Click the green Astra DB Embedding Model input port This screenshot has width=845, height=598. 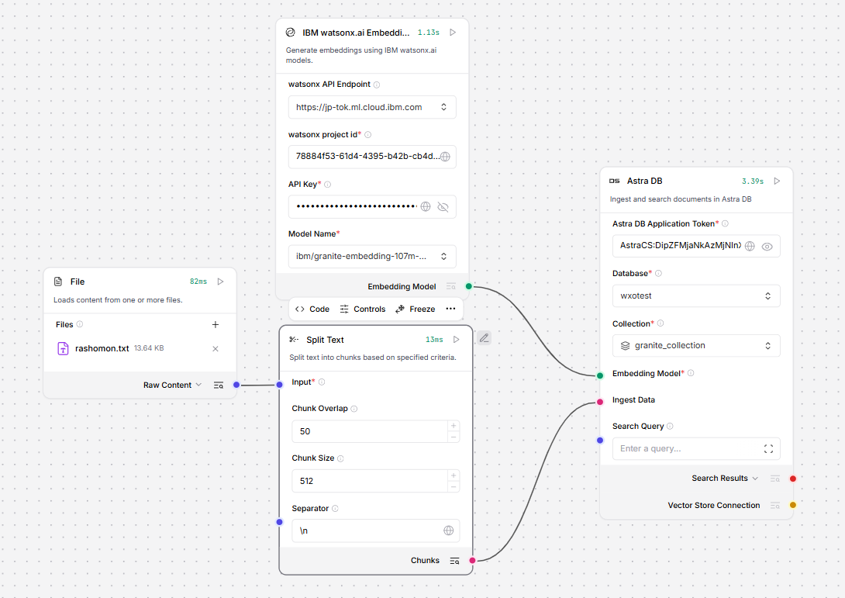[x=600, y=375]
